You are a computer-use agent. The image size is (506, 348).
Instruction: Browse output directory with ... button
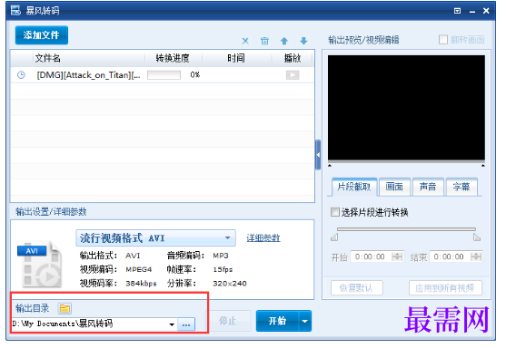[186, 324]
